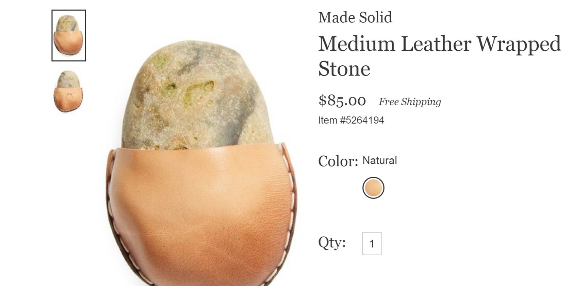The height and width of the screenshot is (286, 571).
Task: Click the $85.00 price
Action: click(x=342, y=100)
